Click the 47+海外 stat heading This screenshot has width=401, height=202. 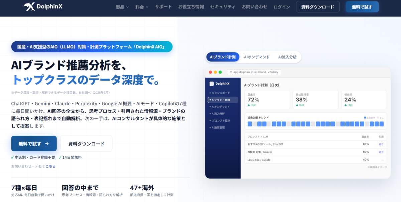(x=142, y=188)
